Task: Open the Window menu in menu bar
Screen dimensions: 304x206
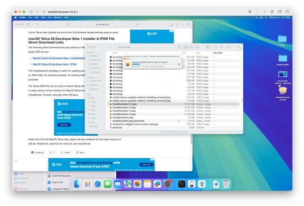Action: 58,17
